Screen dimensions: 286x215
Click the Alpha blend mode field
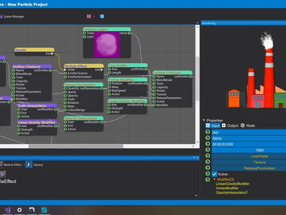click(249, 138)
